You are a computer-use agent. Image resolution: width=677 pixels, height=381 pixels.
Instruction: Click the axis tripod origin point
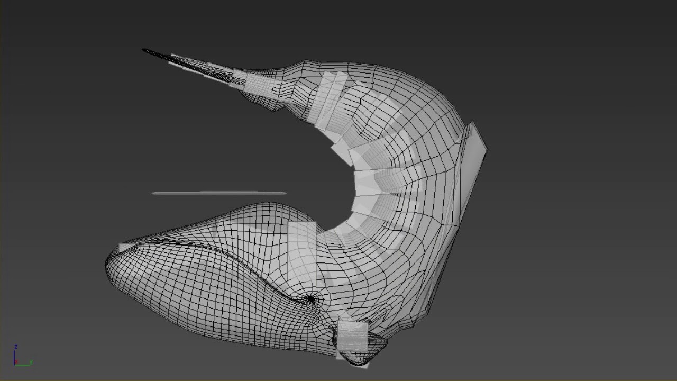click(15, 365)
